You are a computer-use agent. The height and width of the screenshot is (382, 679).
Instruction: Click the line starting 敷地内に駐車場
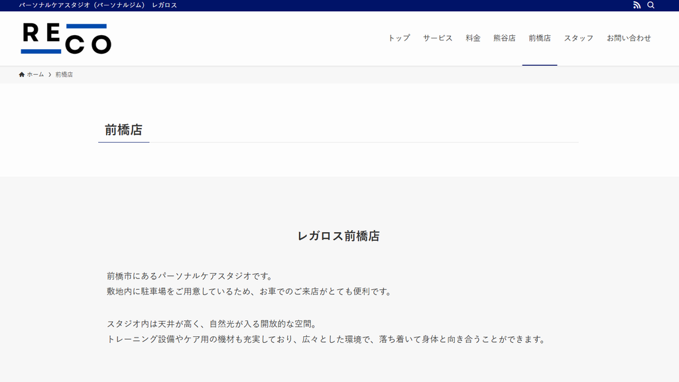click(x=250, y=292)
